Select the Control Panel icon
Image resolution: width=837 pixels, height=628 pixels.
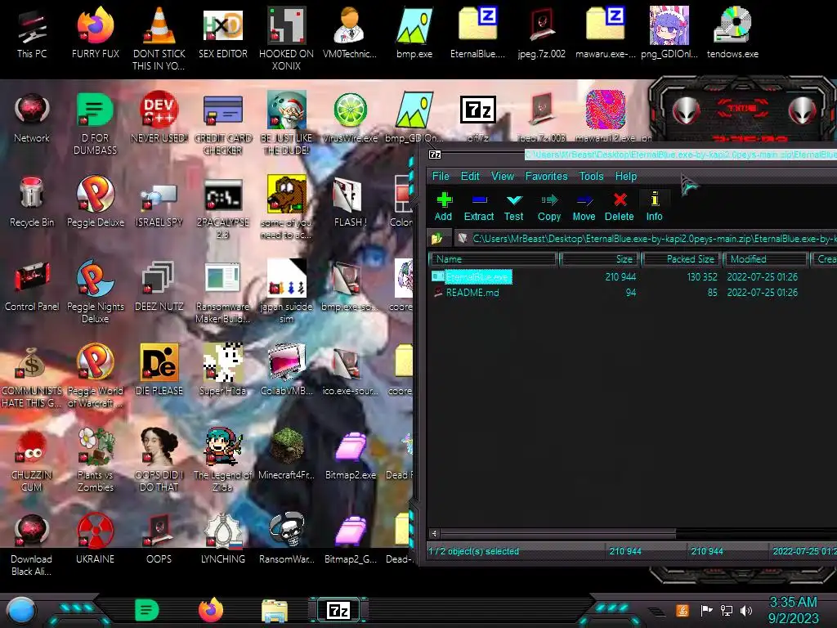(x=32, y=286)
